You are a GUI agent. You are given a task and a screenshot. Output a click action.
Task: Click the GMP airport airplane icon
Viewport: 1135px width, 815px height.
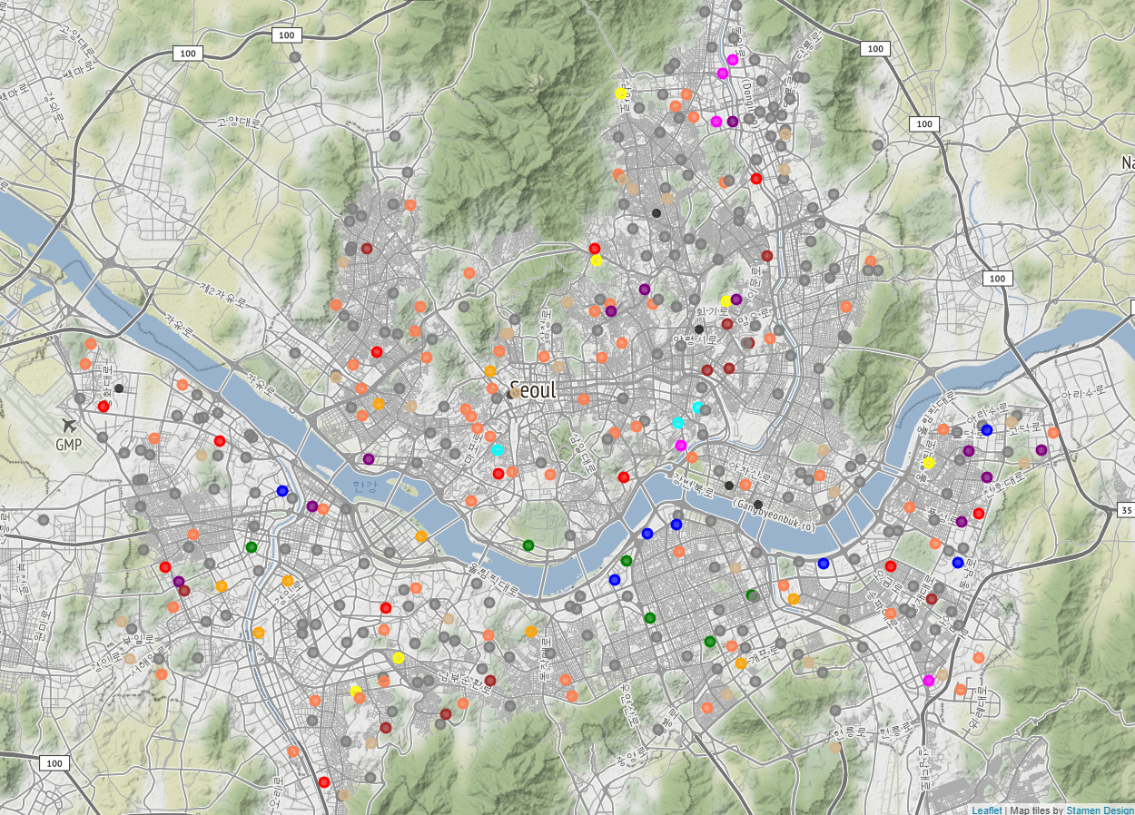tap(69, 424)
